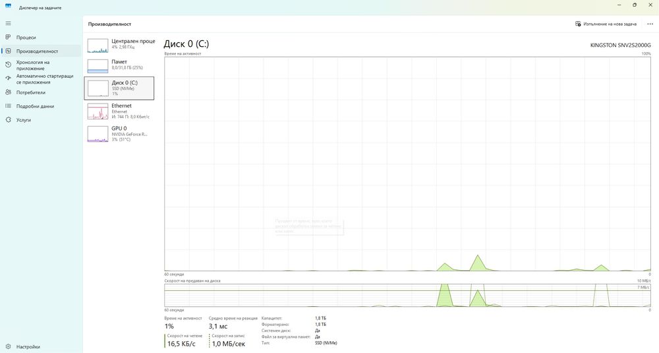Image resolution: width=659 pixels, height=353 pixels.
Task: Click the 3,1 мс response time value
Action: point(218,326)
